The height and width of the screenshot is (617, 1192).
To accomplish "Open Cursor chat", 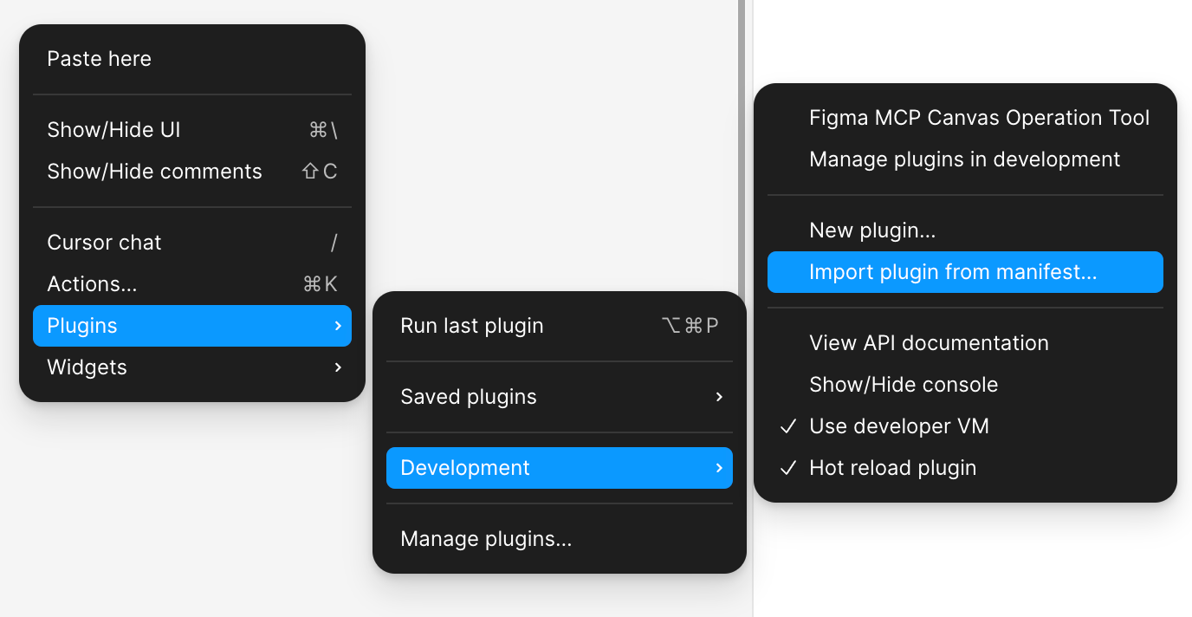I will (104, 243).
